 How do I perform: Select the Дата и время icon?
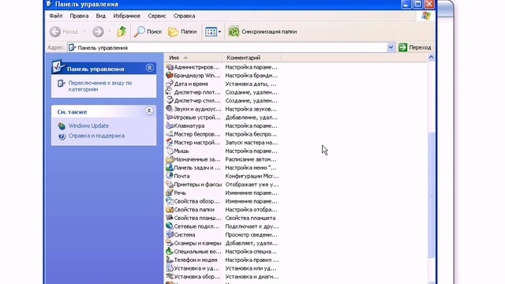pos(170,84)
